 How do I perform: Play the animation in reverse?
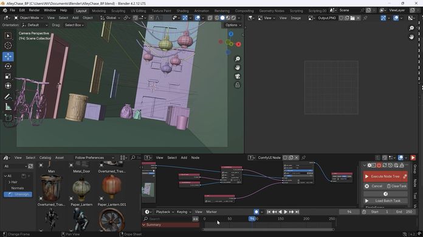pos(280,212)
